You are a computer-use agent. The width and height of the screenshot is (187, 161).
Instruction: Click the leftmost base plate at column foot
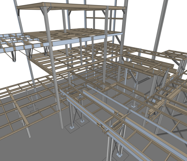71,127
